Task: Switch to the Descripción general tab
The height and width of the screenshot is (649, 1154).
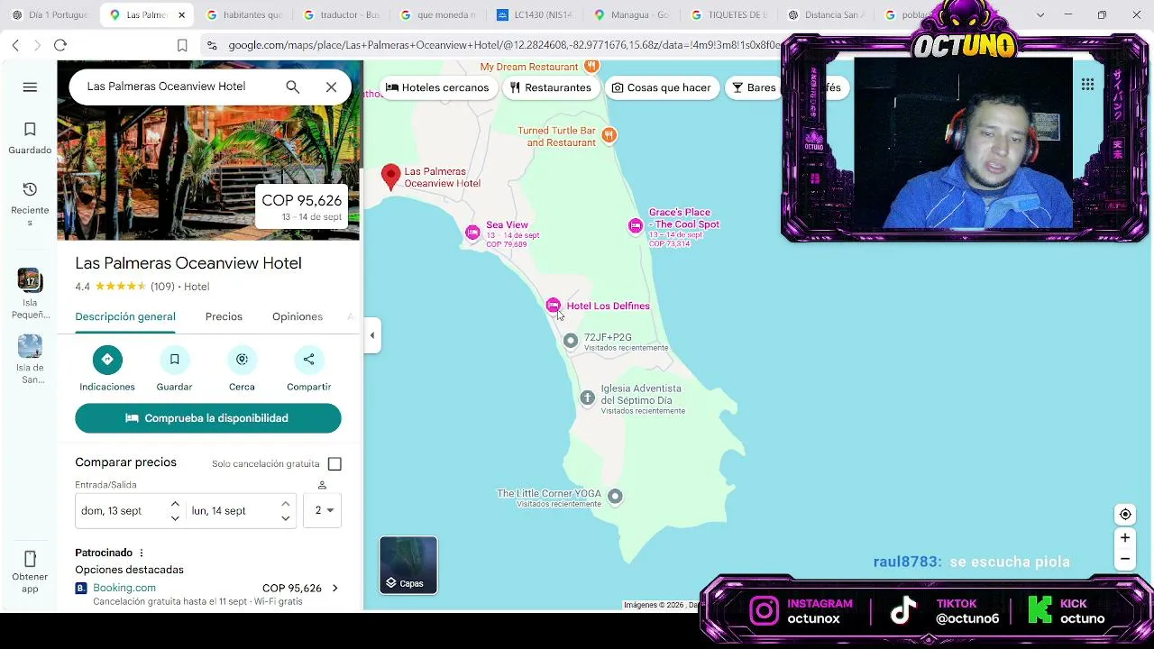Action: 125,316
